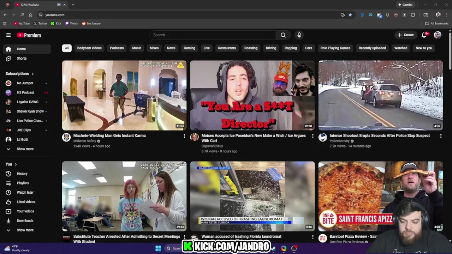Screen dimensions: 452x254
Task: Click the Windows taskbar search box
Action: (x=174, y=248)
